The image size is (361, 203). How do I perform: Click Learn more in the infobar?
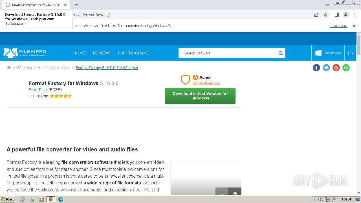point(338,26)
